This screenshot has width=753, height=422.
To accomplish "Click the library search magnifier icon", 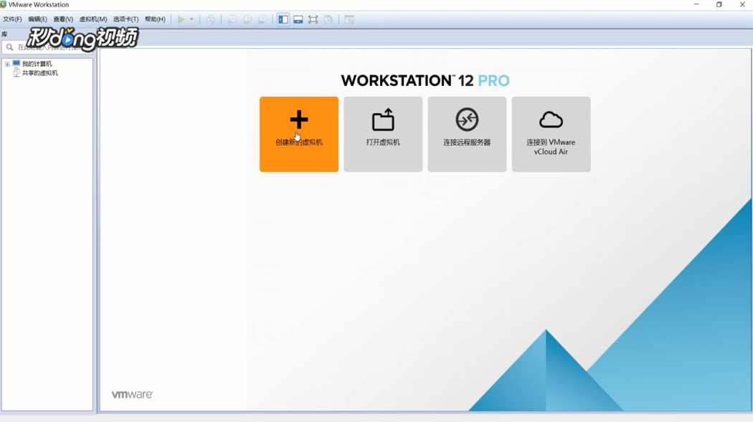I will click(9, 47).
